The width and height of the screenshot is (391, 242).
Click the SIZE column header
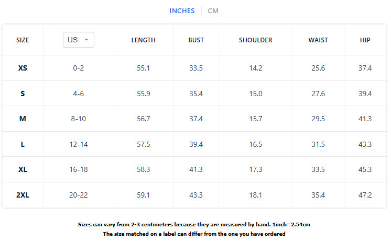pyautogui.click(x=23, y=40)
